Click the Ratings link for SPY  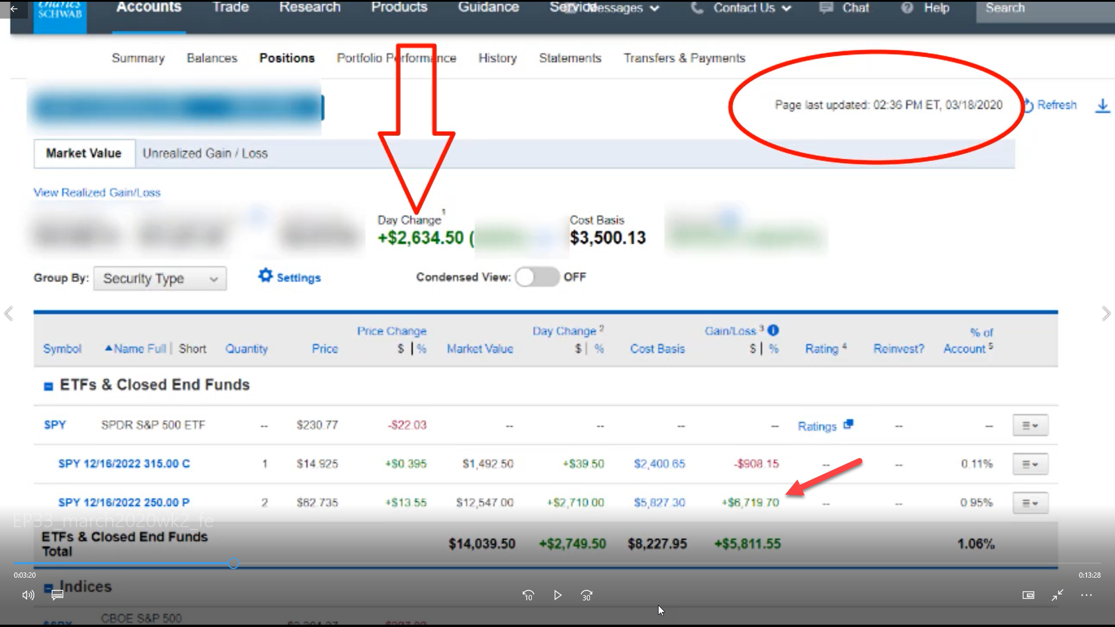817,427
